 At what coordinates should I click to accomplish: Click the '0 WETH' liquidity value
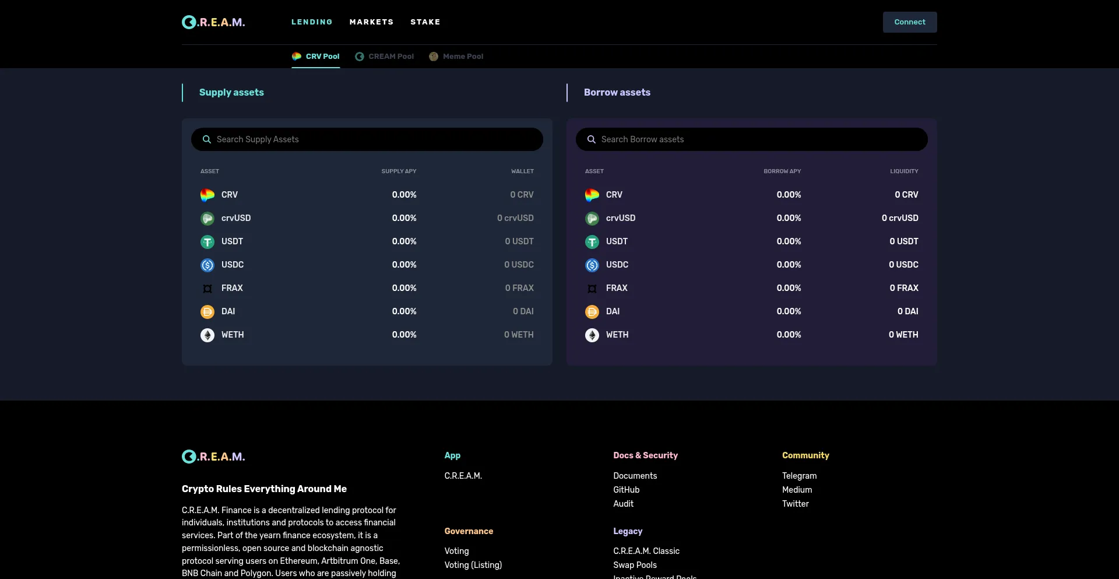(903, 335)
